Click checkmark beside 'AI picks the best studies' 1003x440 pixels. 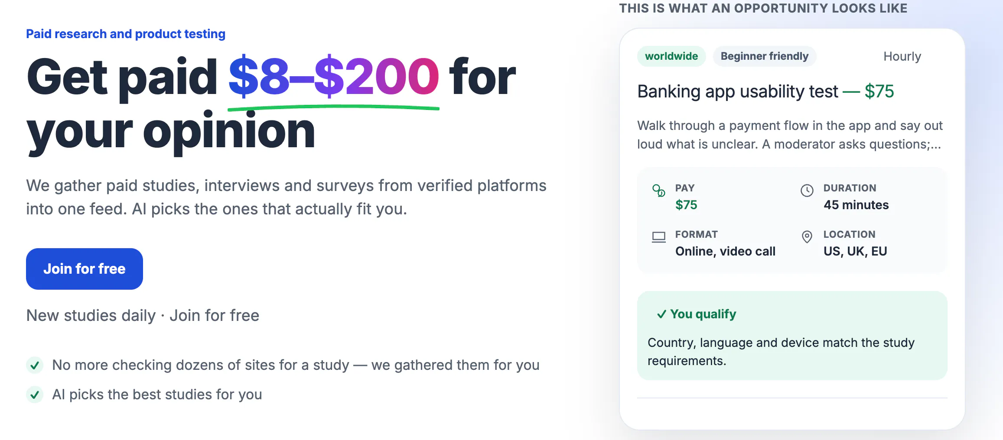pos(35,395)
